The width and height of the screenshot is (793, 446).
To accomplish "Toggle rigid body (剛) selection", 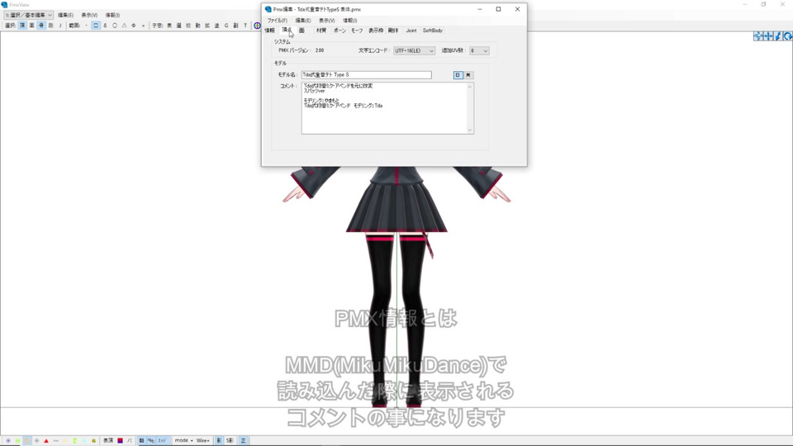I will [50, 26].
